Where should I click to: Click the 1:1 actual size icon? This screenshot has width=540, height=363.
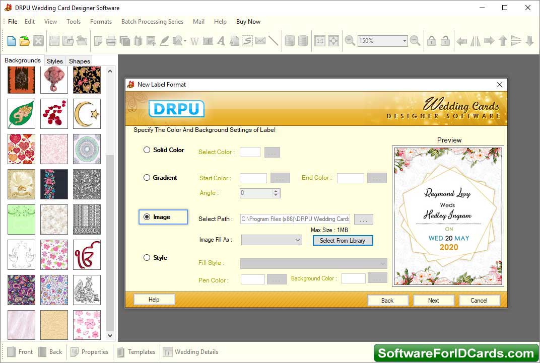point(319,41)
